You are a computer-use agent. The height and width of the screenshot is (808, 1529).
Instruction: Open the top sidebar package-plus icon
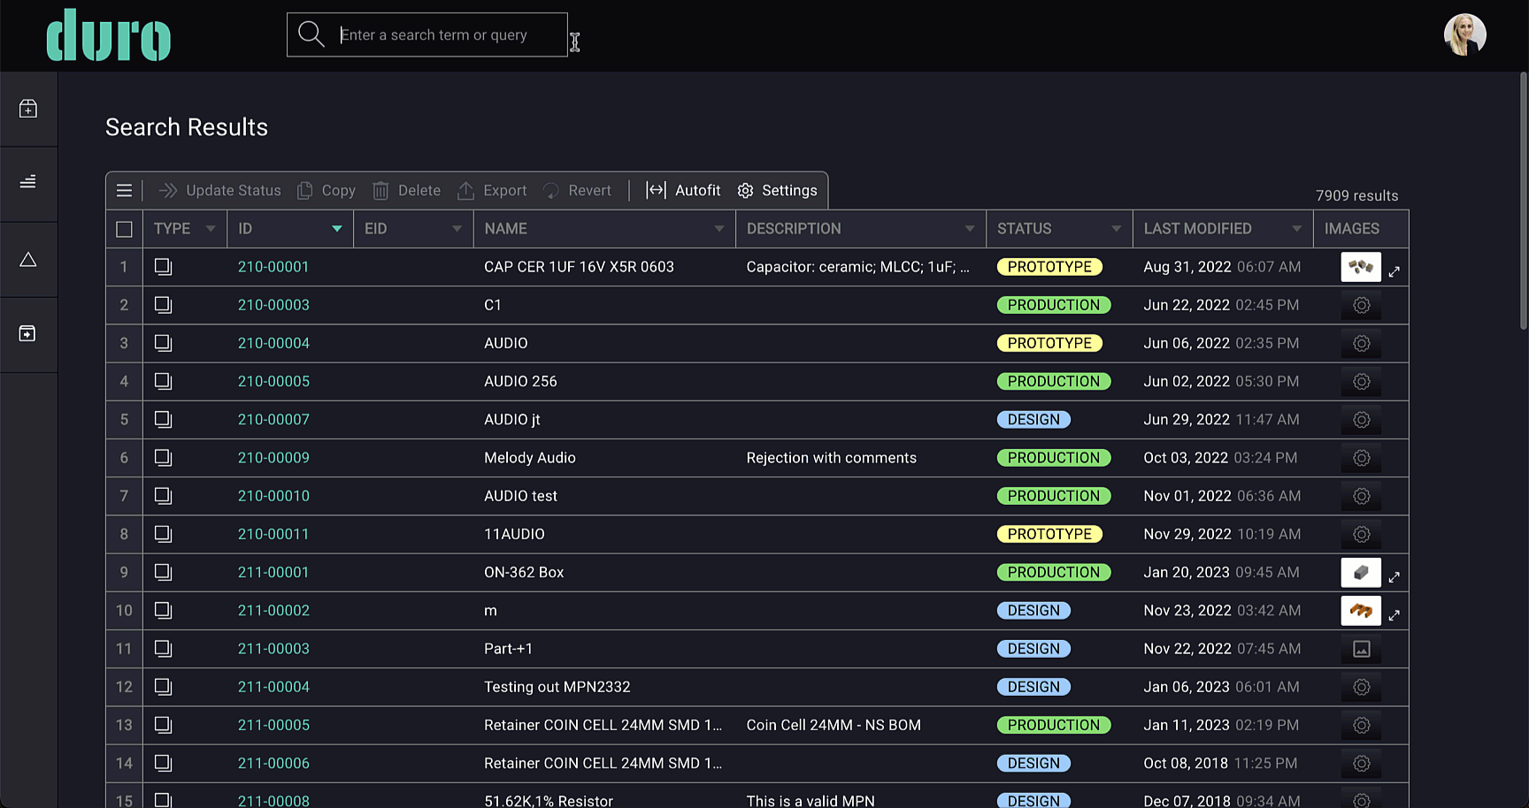(x=28, y=109)
